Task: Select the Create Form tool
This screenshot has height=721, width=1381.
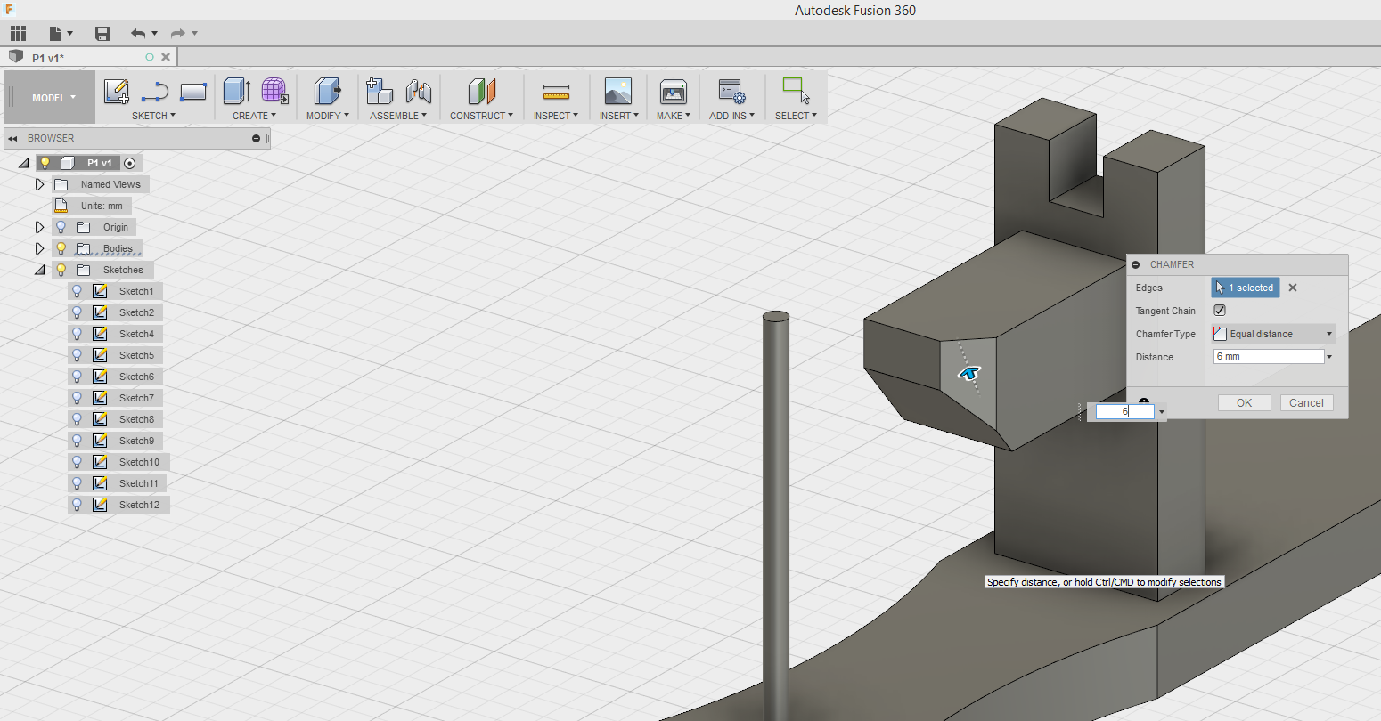Action: tap(274, 92)
